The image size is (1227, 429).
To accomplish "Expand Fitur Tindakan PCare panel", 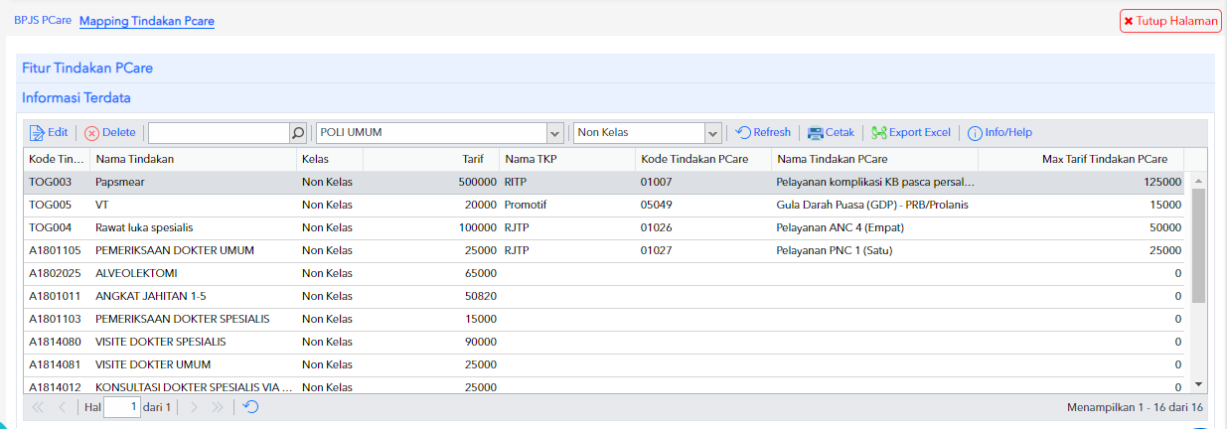I will (615, 68).
